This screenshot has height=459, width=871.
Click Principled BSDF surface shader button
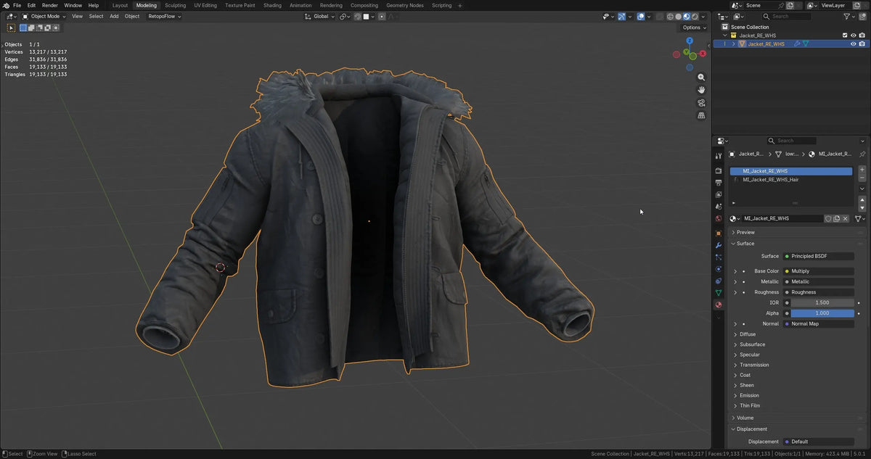(x=819, y=256)
